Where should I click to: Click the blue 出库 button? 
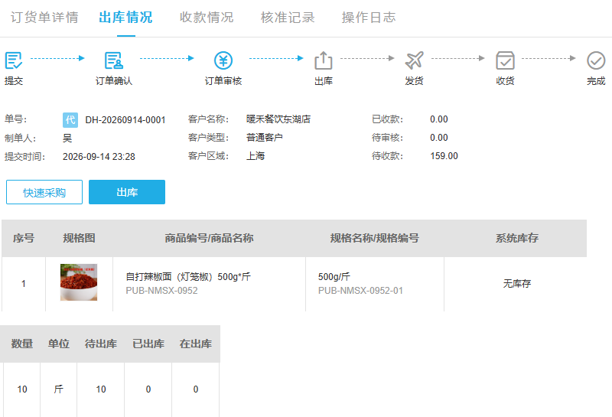click(127, 192)
